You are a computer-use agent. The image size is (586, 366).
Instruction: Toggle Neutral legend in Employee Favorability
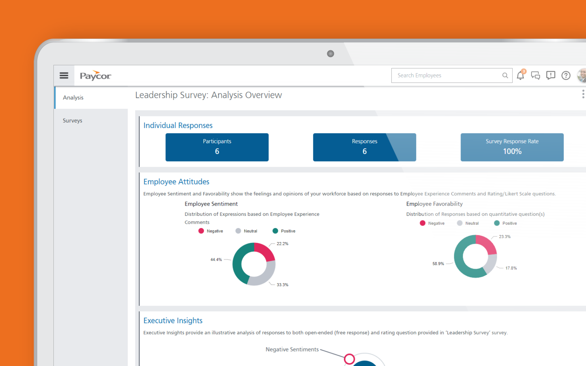pos(468,223)
